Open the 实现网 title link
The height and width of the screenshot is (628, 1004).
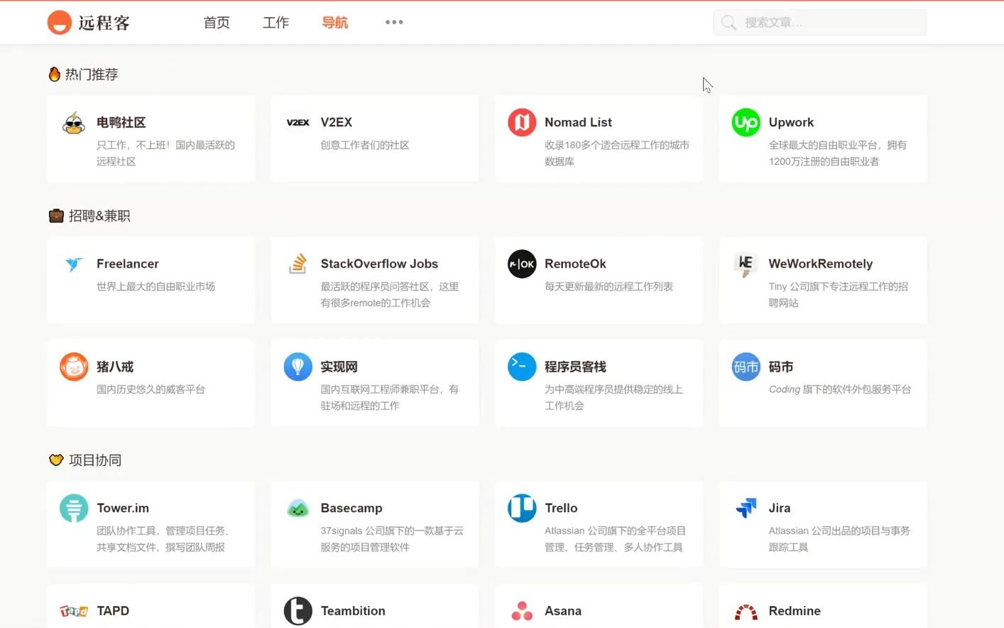point(339,367)
